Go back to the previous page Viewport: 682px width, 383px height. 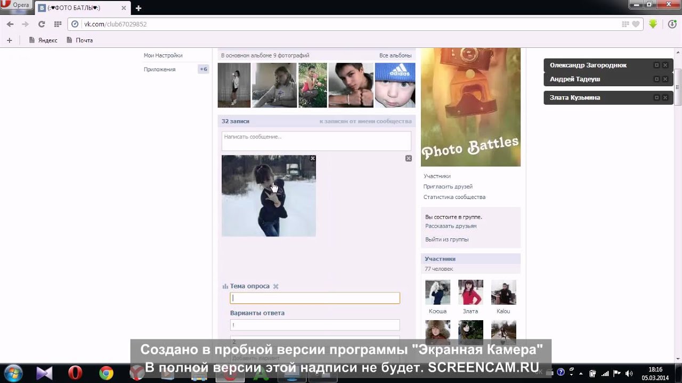point(10,24)
